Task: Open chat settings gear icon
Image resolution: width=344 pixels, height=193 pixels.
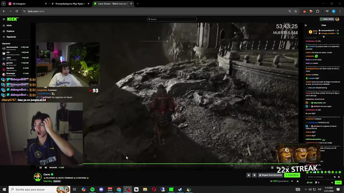Action: (332, 183)
